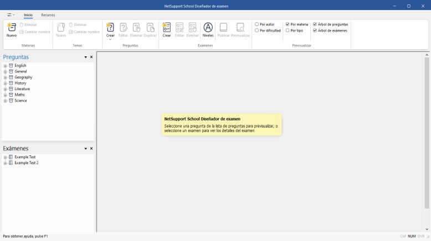
Task: Open the Preguntas panel dropdown arrow
Action: tap(85, 57)
